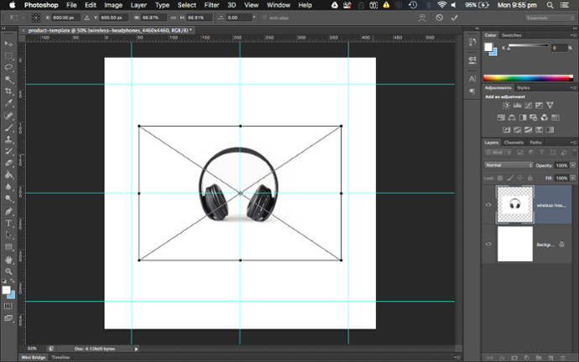Switch to warp mode in options bar
Screen dimensions: 579x362
pyautogui.click(x=422, y=18)
